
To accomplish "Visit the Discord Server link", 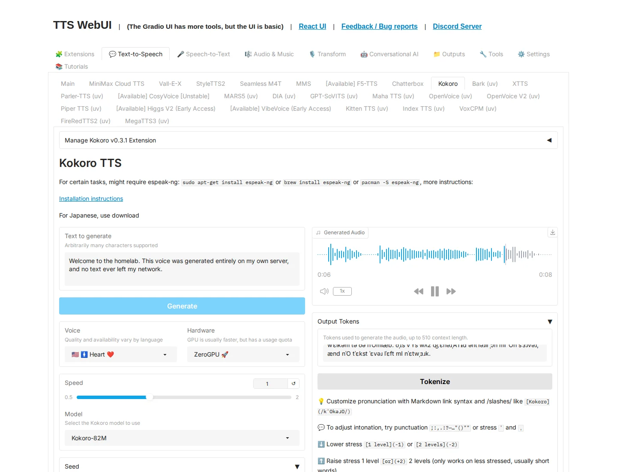I will 457,26.
